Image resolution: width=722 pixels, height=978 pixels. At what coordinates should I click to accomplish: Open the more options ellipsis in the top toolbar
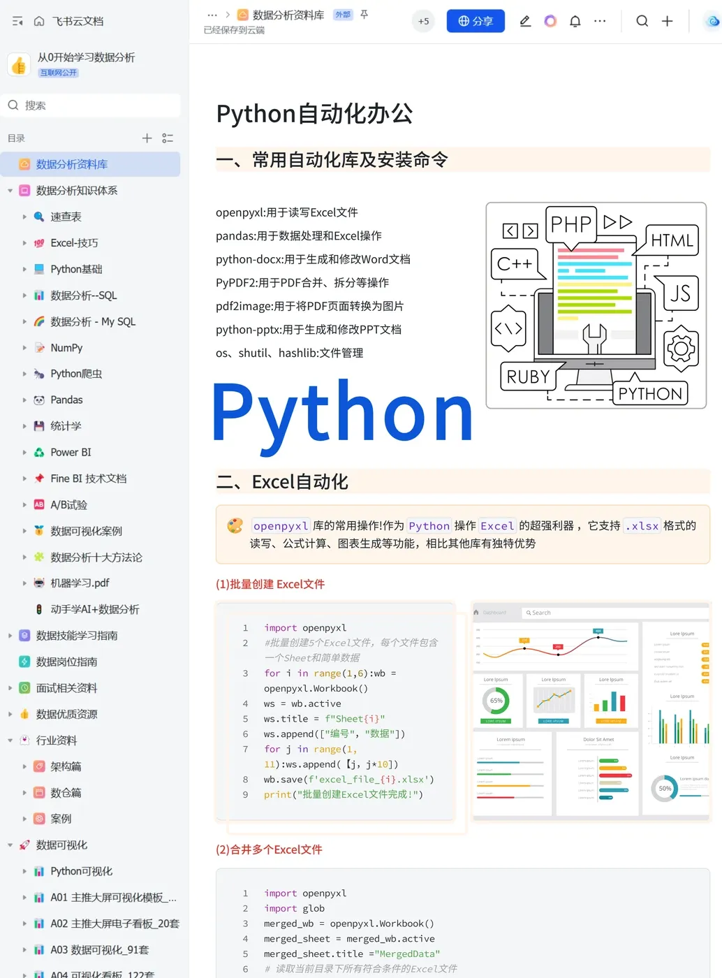click(600, 21)
